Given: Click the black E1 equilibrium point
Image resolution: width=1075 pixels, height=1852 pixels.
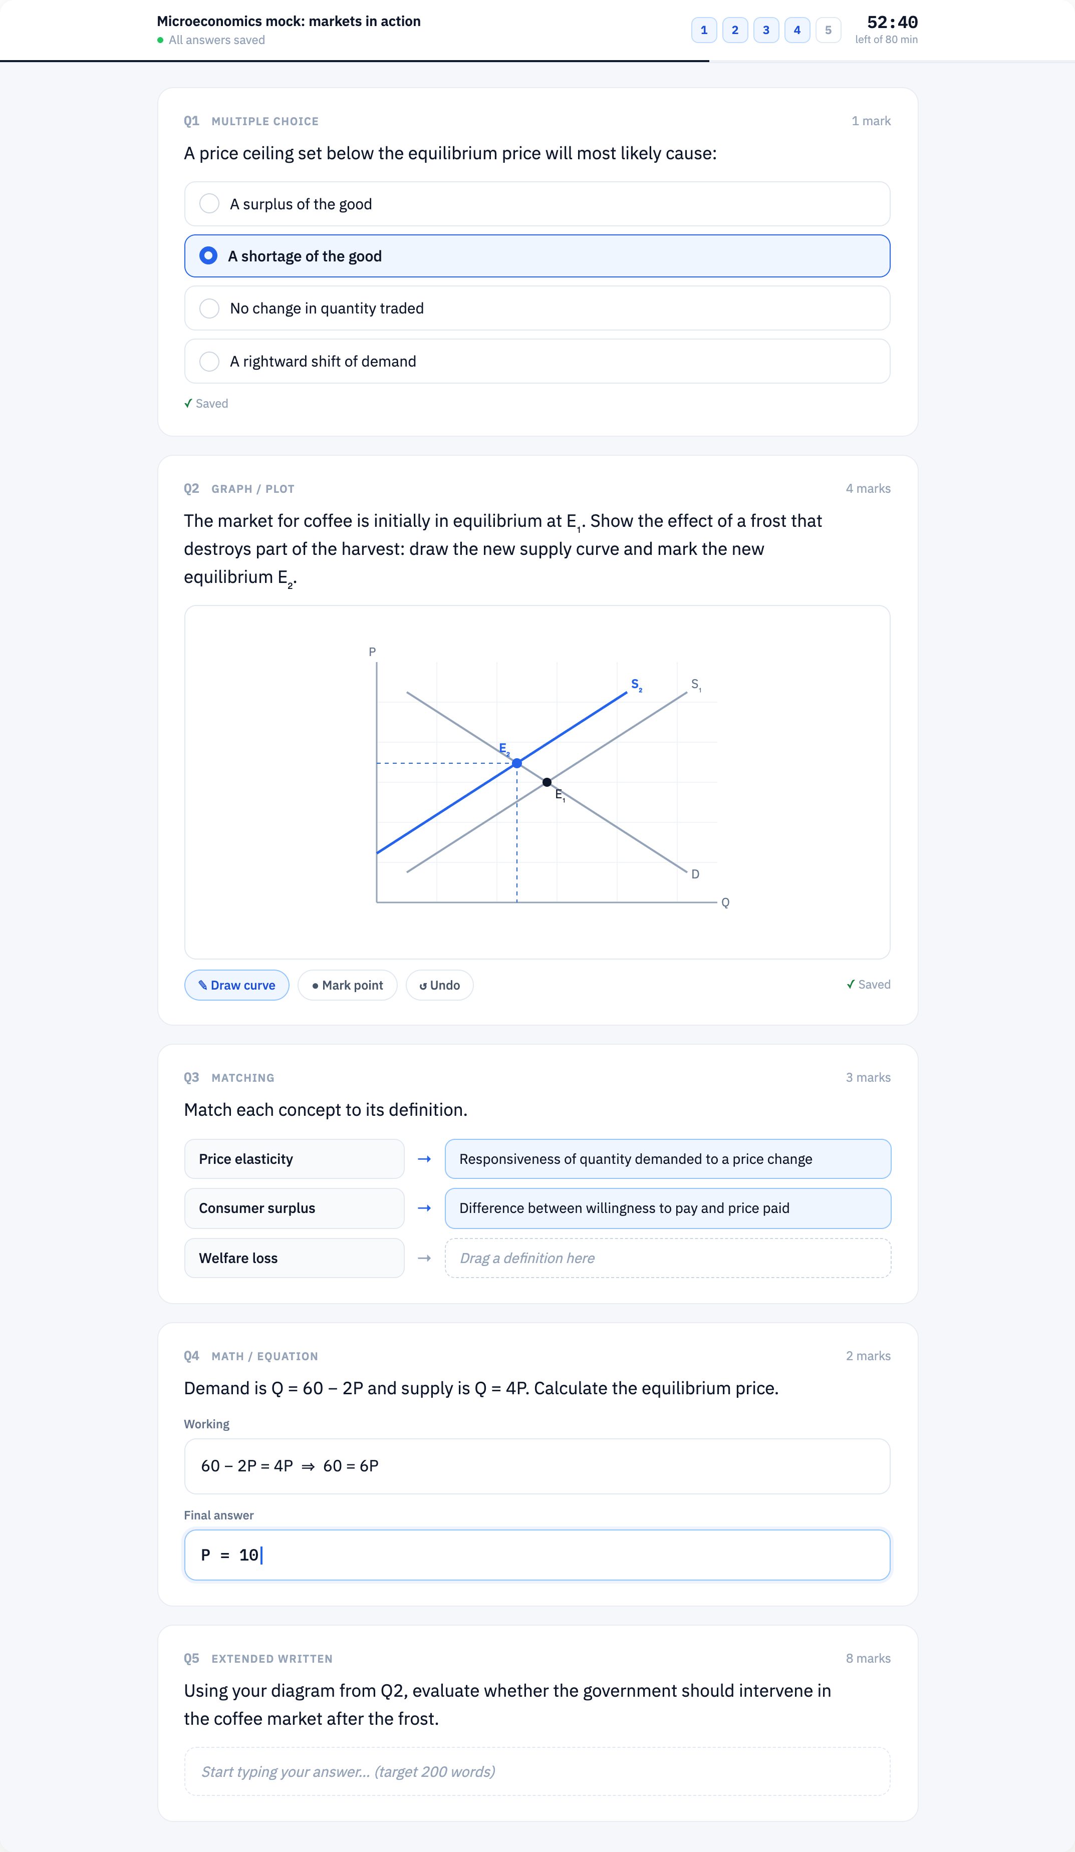Looking at the screenshot, I should coord(547,782).
